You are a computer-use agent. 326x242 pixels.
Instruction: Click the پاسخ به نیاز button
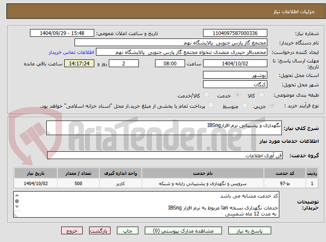(x=249, y=231)
